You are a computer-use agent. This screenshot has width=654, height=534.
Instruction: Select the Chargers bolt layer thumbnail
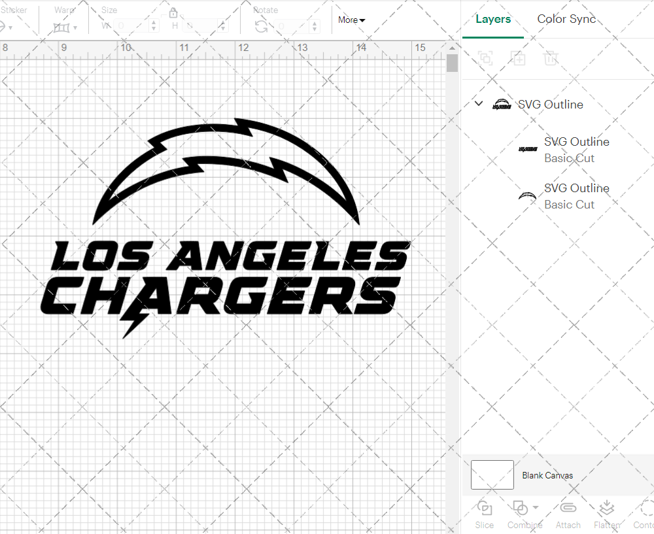point(527,195)
